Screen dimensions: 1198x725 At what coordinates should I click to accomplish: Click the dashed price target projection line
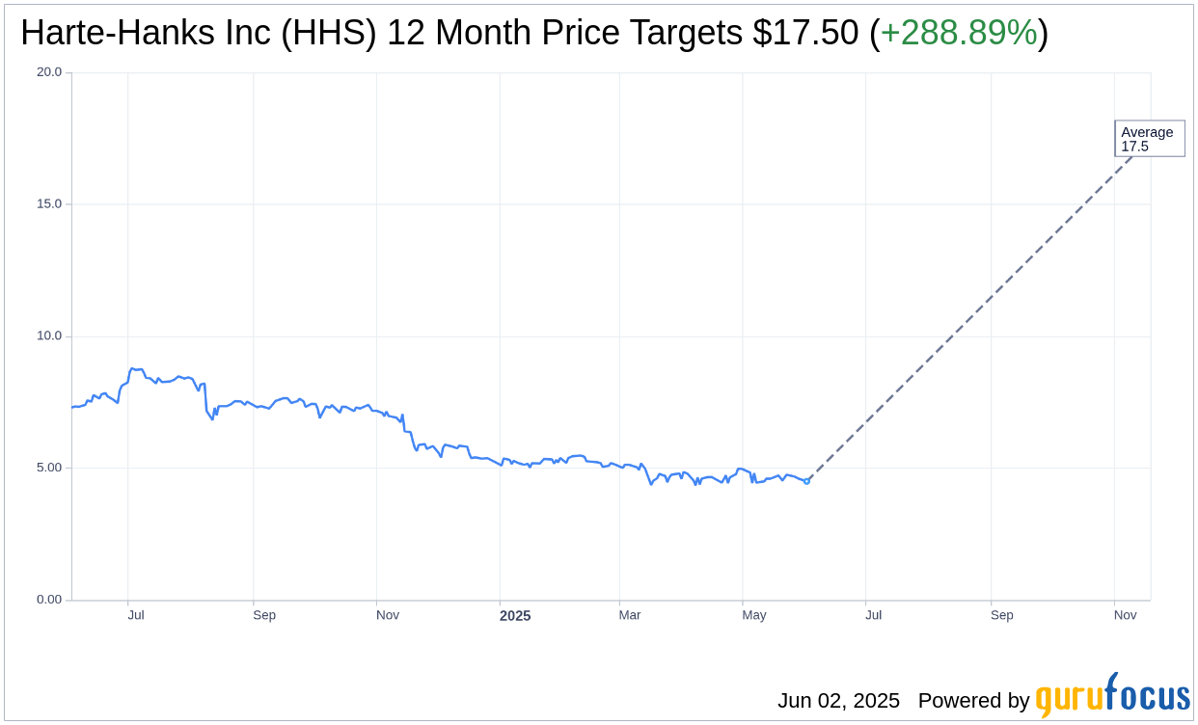click(x=970, y=316)
